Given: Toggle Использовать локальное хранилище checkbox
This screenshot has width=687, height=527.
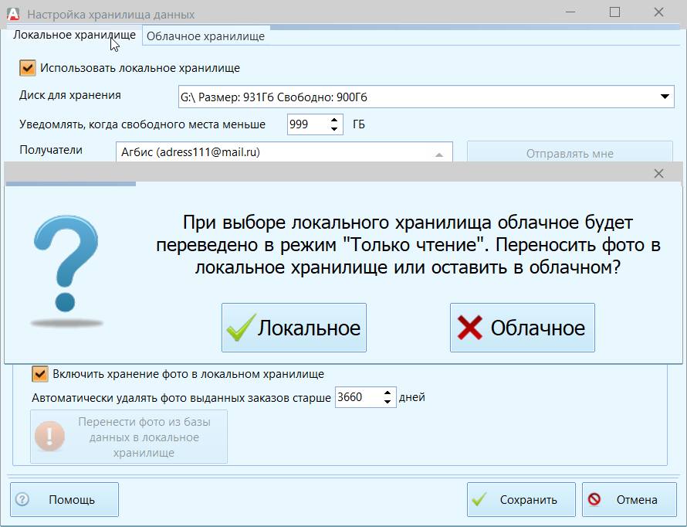Looking at the screenshot, I should click(28, 68).
